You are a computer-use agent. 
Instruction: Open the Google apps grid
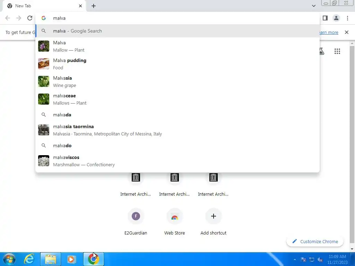pos(337,51)
